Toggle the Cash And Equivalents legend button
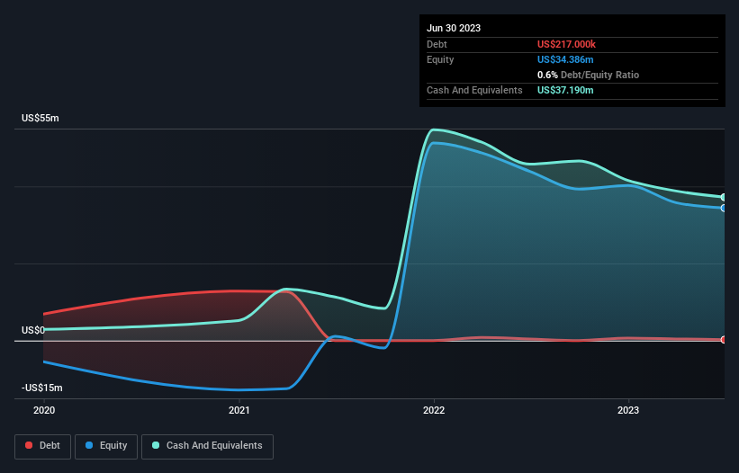Viewport: 739px width, 473px height. coord(207,446)
